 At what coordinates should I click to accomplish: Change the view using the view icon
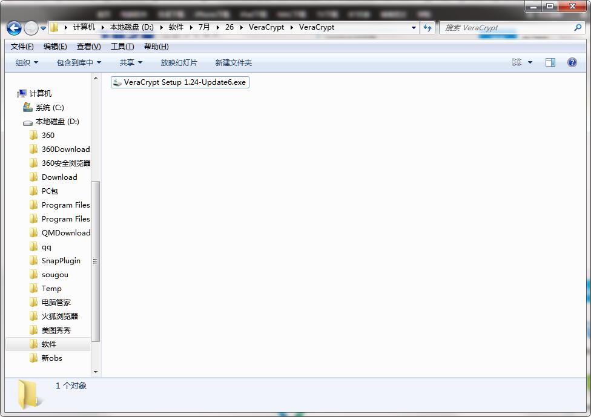(517, 62)
